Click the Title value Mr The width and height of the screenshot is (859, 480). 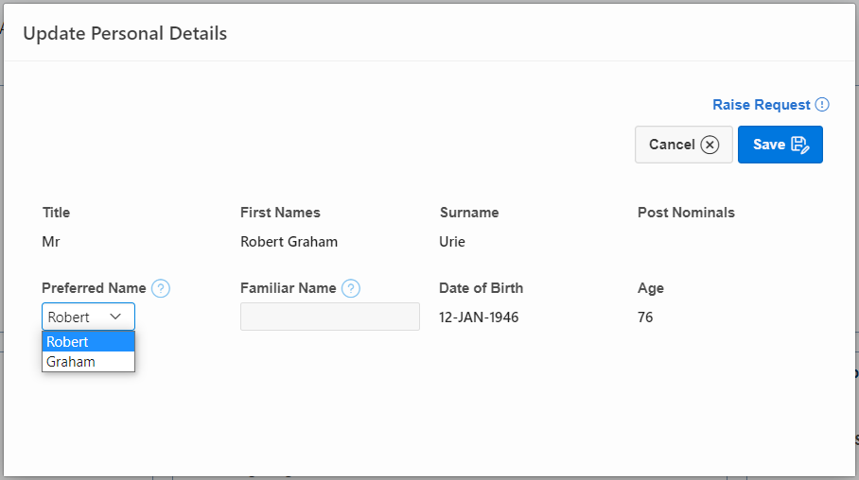tap(51, 242)
